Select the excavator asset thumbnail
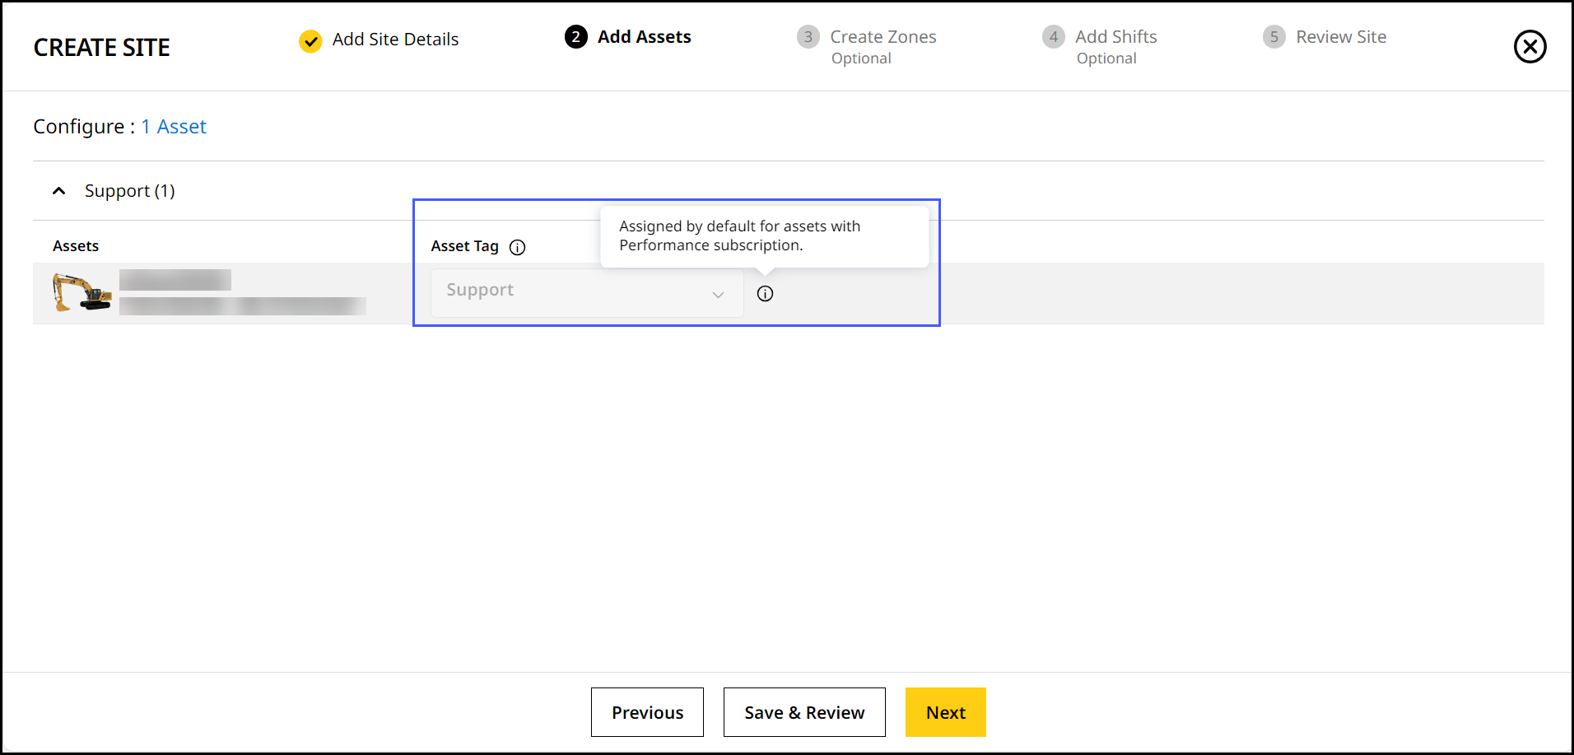The height and width of the screenshot is (755, 1574). pos(81,292)
